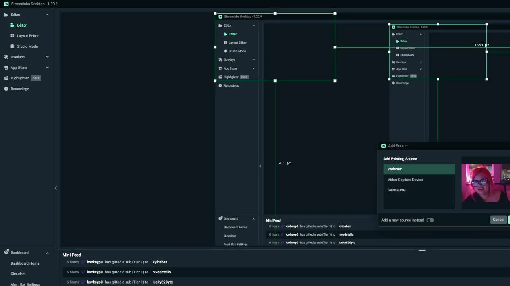Click the webcam preview thumbnail in Add Source

tap(486, 183)
